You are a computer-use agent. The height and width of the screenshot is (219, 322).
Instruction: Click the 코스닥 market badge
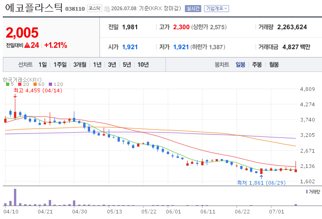pyautogui.click(x=94, y=8)
